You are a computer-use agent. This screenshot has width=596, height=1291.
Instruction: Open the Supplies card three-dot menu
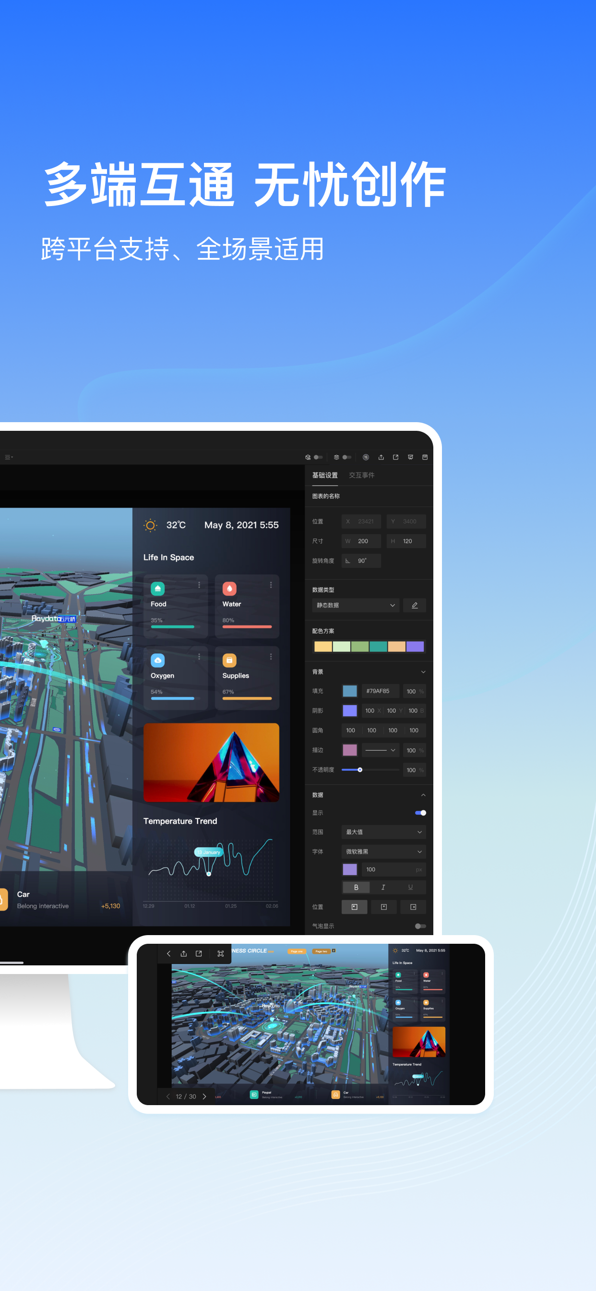(x=271, y=657)
